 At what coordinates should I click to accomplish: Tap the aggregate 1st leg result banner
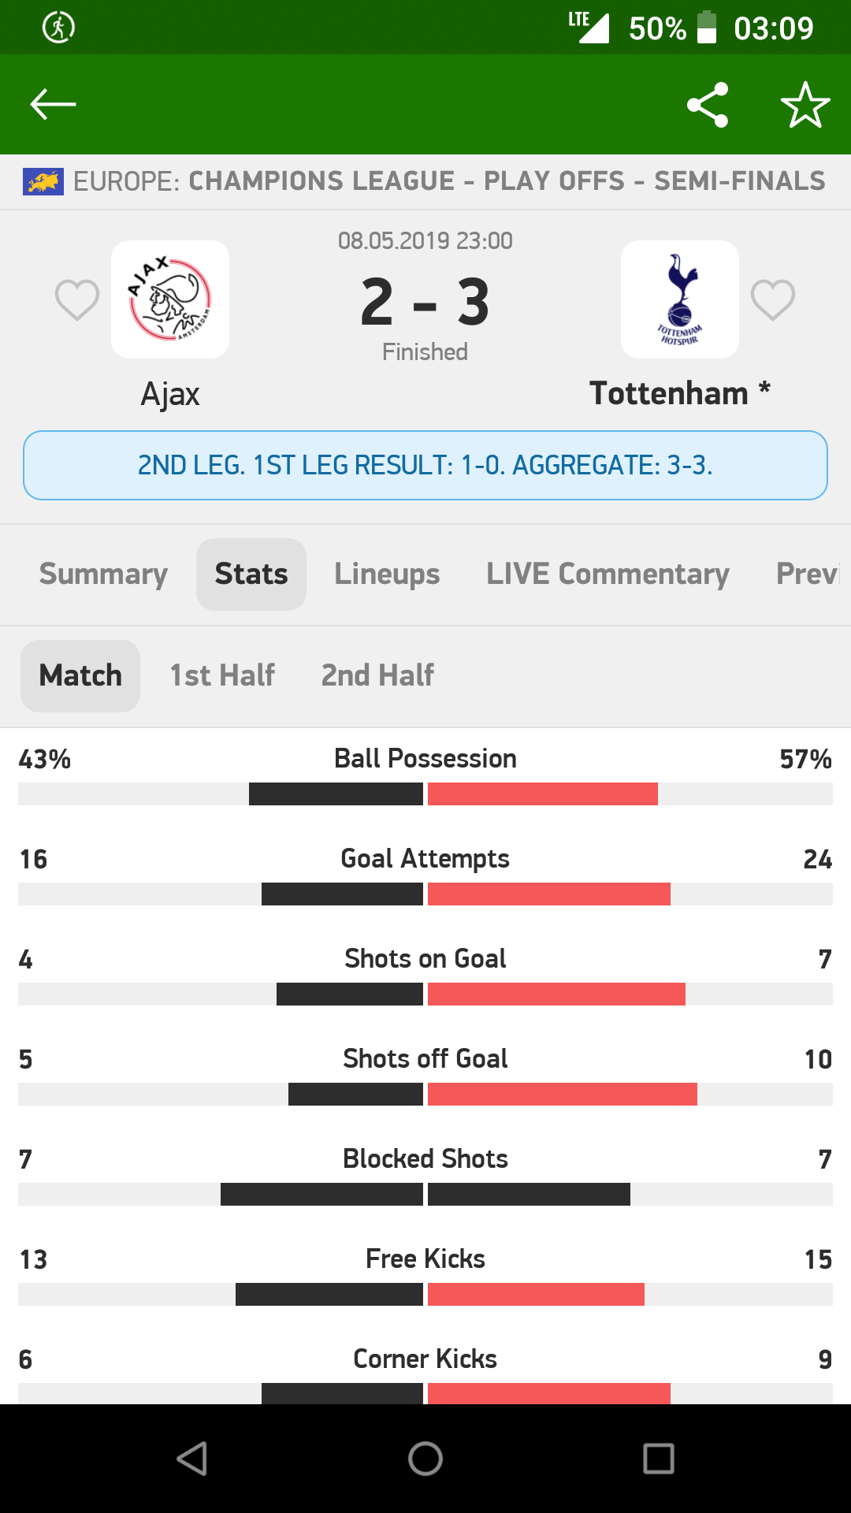click(x=425, y=465)
